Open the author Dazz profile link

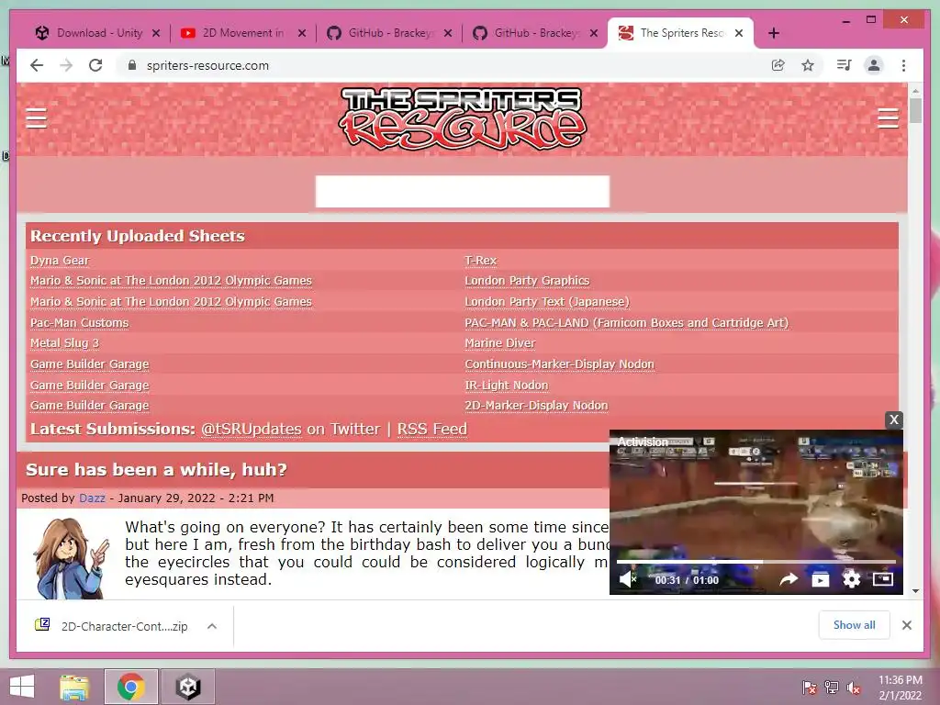92,498
